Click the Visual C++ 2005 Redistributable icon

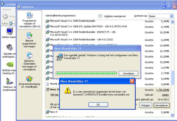48,21
